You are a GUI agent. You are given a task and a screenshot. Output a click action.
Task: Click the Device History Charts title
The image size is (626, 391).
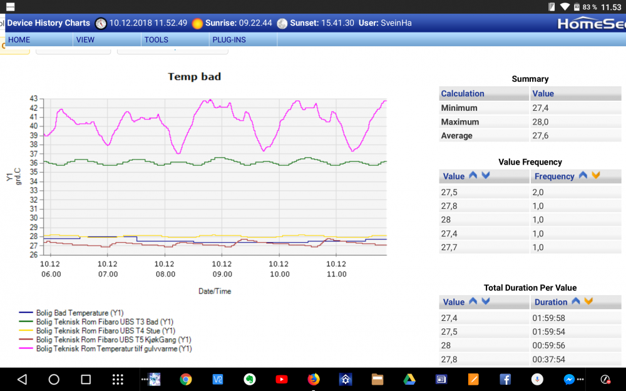[x=49, y=23]
